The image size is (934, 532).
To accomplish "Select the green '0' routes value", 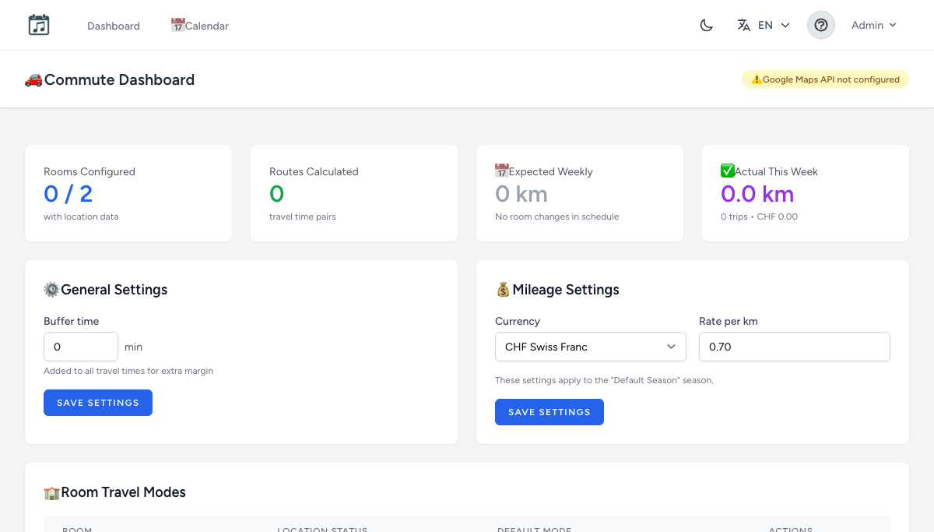I will [x=277, y=193].
